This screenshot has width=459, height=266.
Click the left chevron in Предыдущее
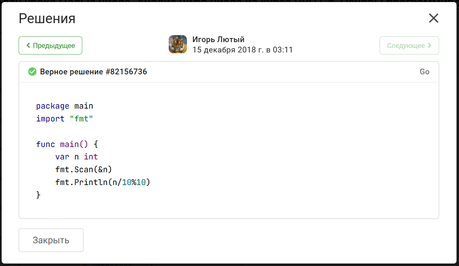(x=29, y=45)
